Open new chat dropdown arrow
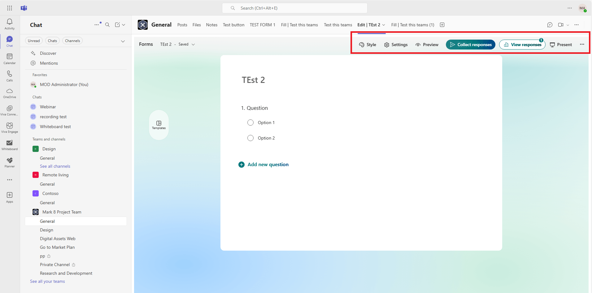592x293 pixels. click(124, 25)
